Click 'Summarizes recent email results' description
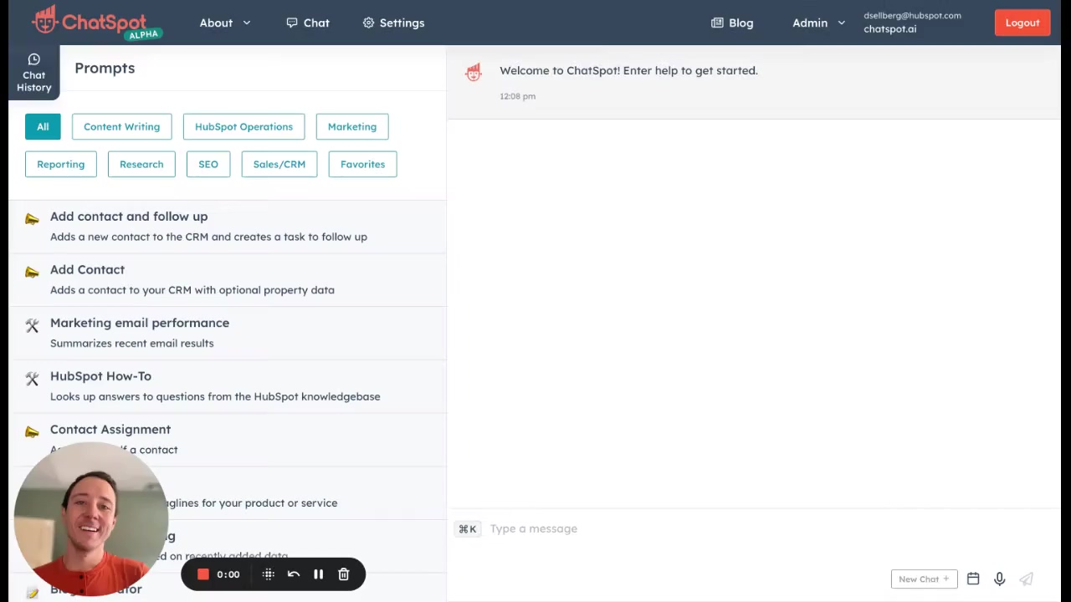 131,343
